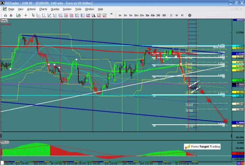Switch chart to 60m timeframe
Image resolution: width=245 pixels, height=166 pixels.
point(152,16)
